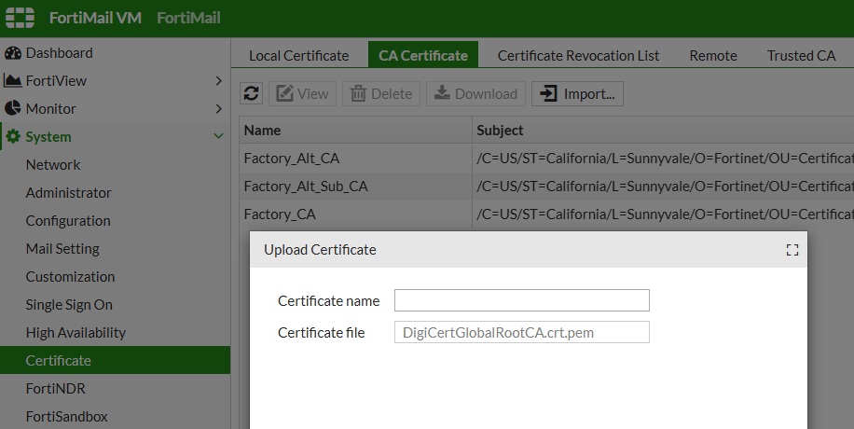Collapse the System menu chevron
This screenshot has width=854, height=429.
pos(218,136)
